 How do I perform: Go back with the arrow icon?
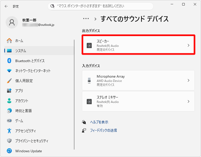pyautogui.click(x=6, y=6)
